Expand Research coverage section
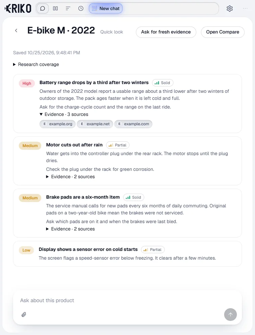The width and height of the screenshot is (255, 335). (36, 65)
